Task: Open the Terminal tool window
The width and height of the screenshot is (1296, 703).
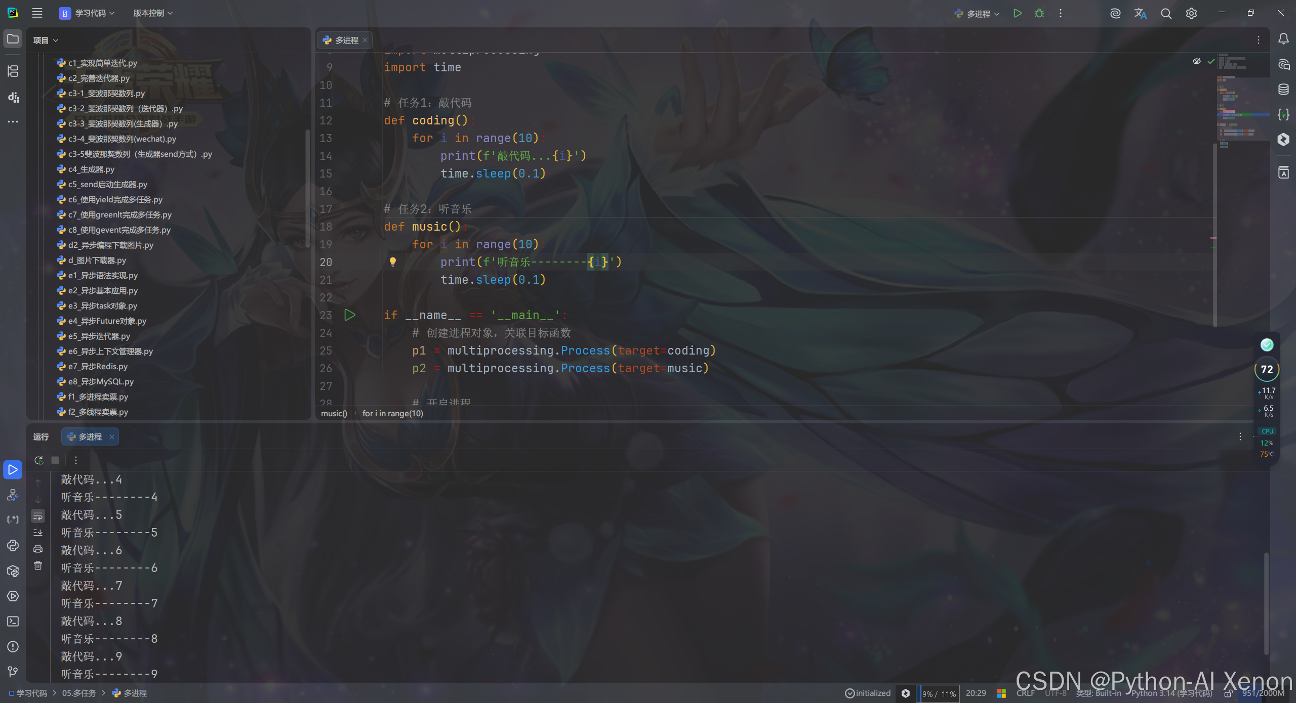Action: point(13,622)
